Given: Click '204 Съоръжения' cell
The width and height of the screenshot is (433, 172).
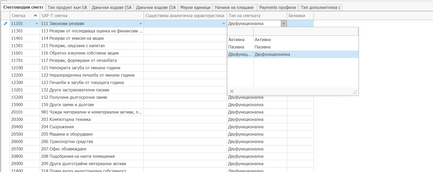Looking at the screenshot, I should point(92,127).
